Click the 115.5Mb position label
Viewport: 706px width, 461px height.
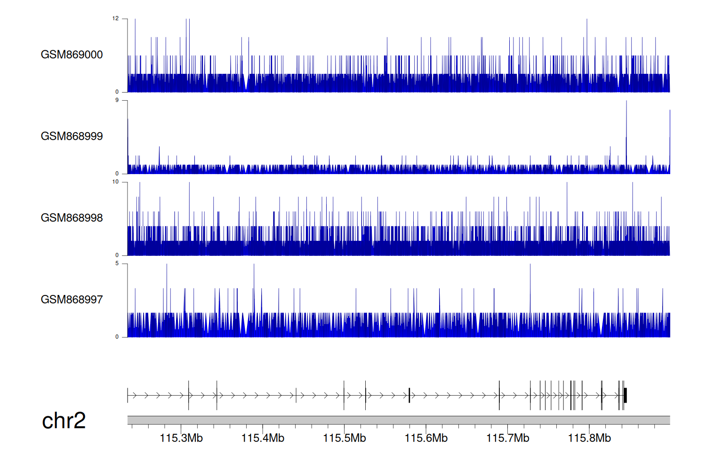coord(345,438)
